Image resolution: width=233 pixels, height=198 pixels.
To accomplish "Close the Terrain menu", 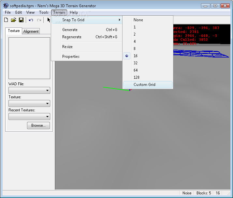I will click(x=59, y=12).
